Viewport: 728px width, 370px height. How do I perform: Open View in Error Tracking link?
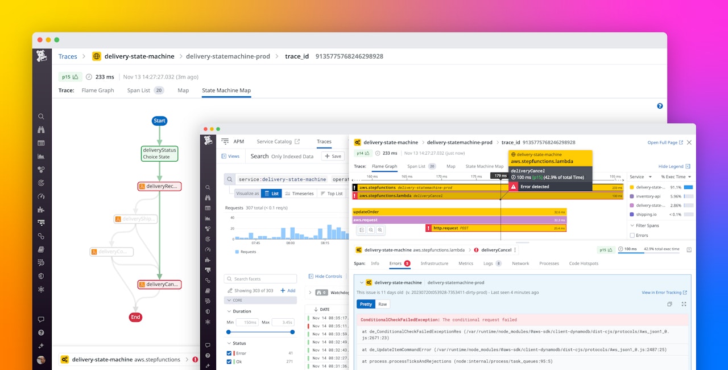(663, 293)
